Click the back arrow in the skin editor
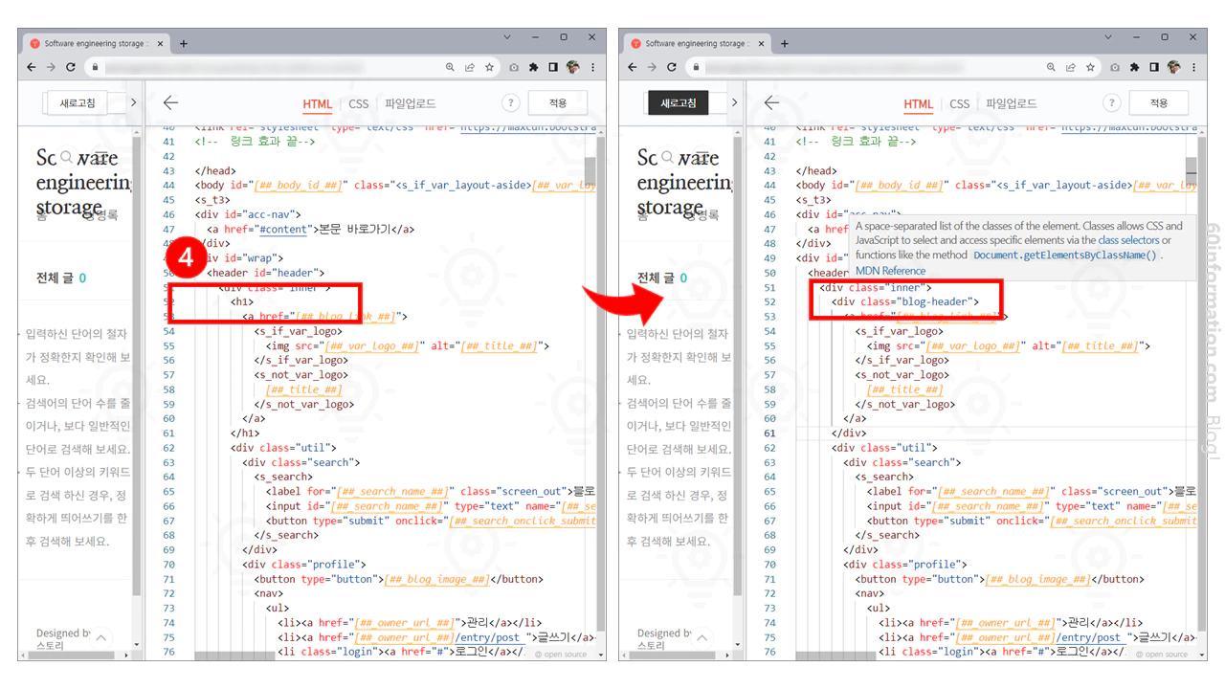This screenshot has width=1225, height=689. point(169,102)
